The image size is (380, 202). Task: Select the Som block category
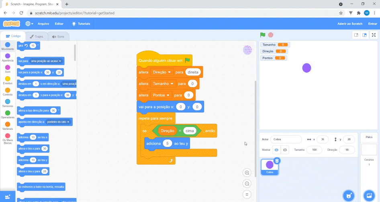pos(8,69)
